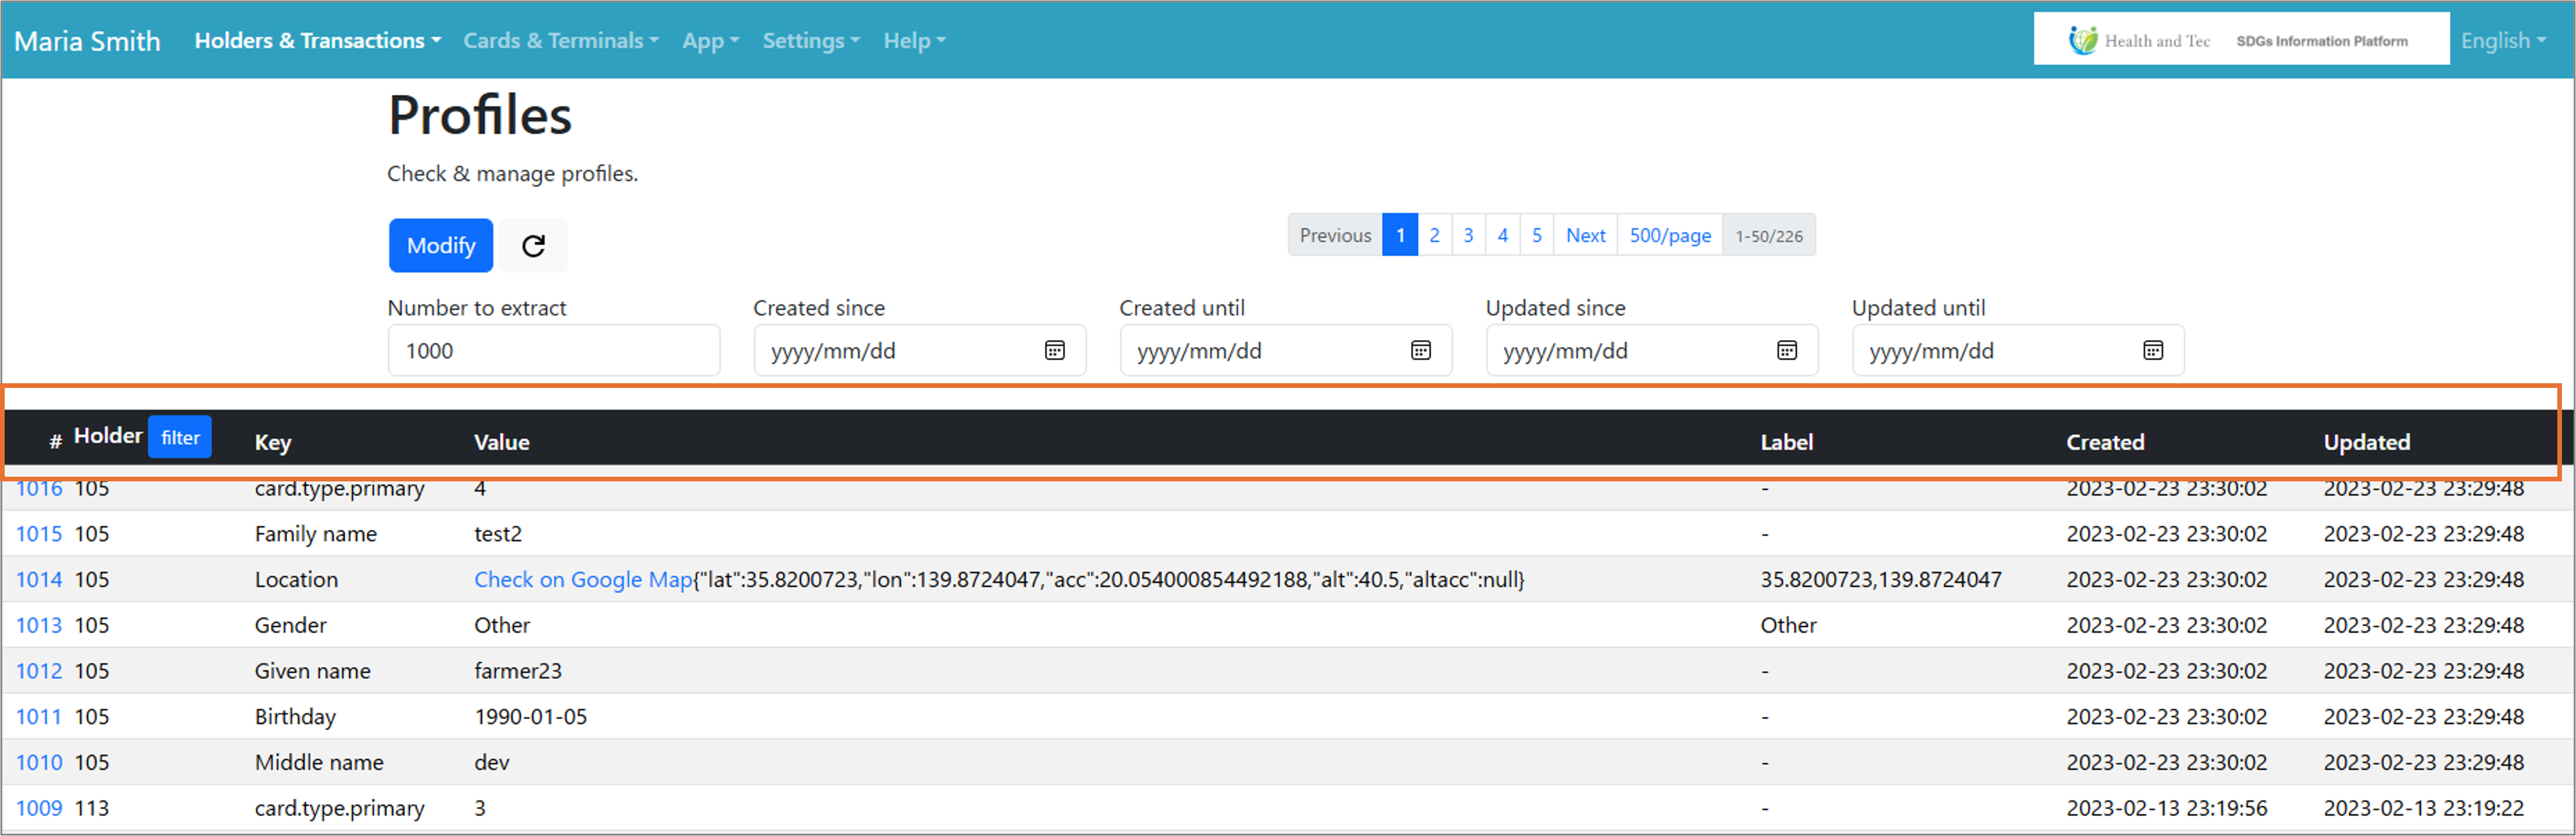2576x836 pixels.
Task: Focus the Number to extract field
Action: click(x=553, y=351)
